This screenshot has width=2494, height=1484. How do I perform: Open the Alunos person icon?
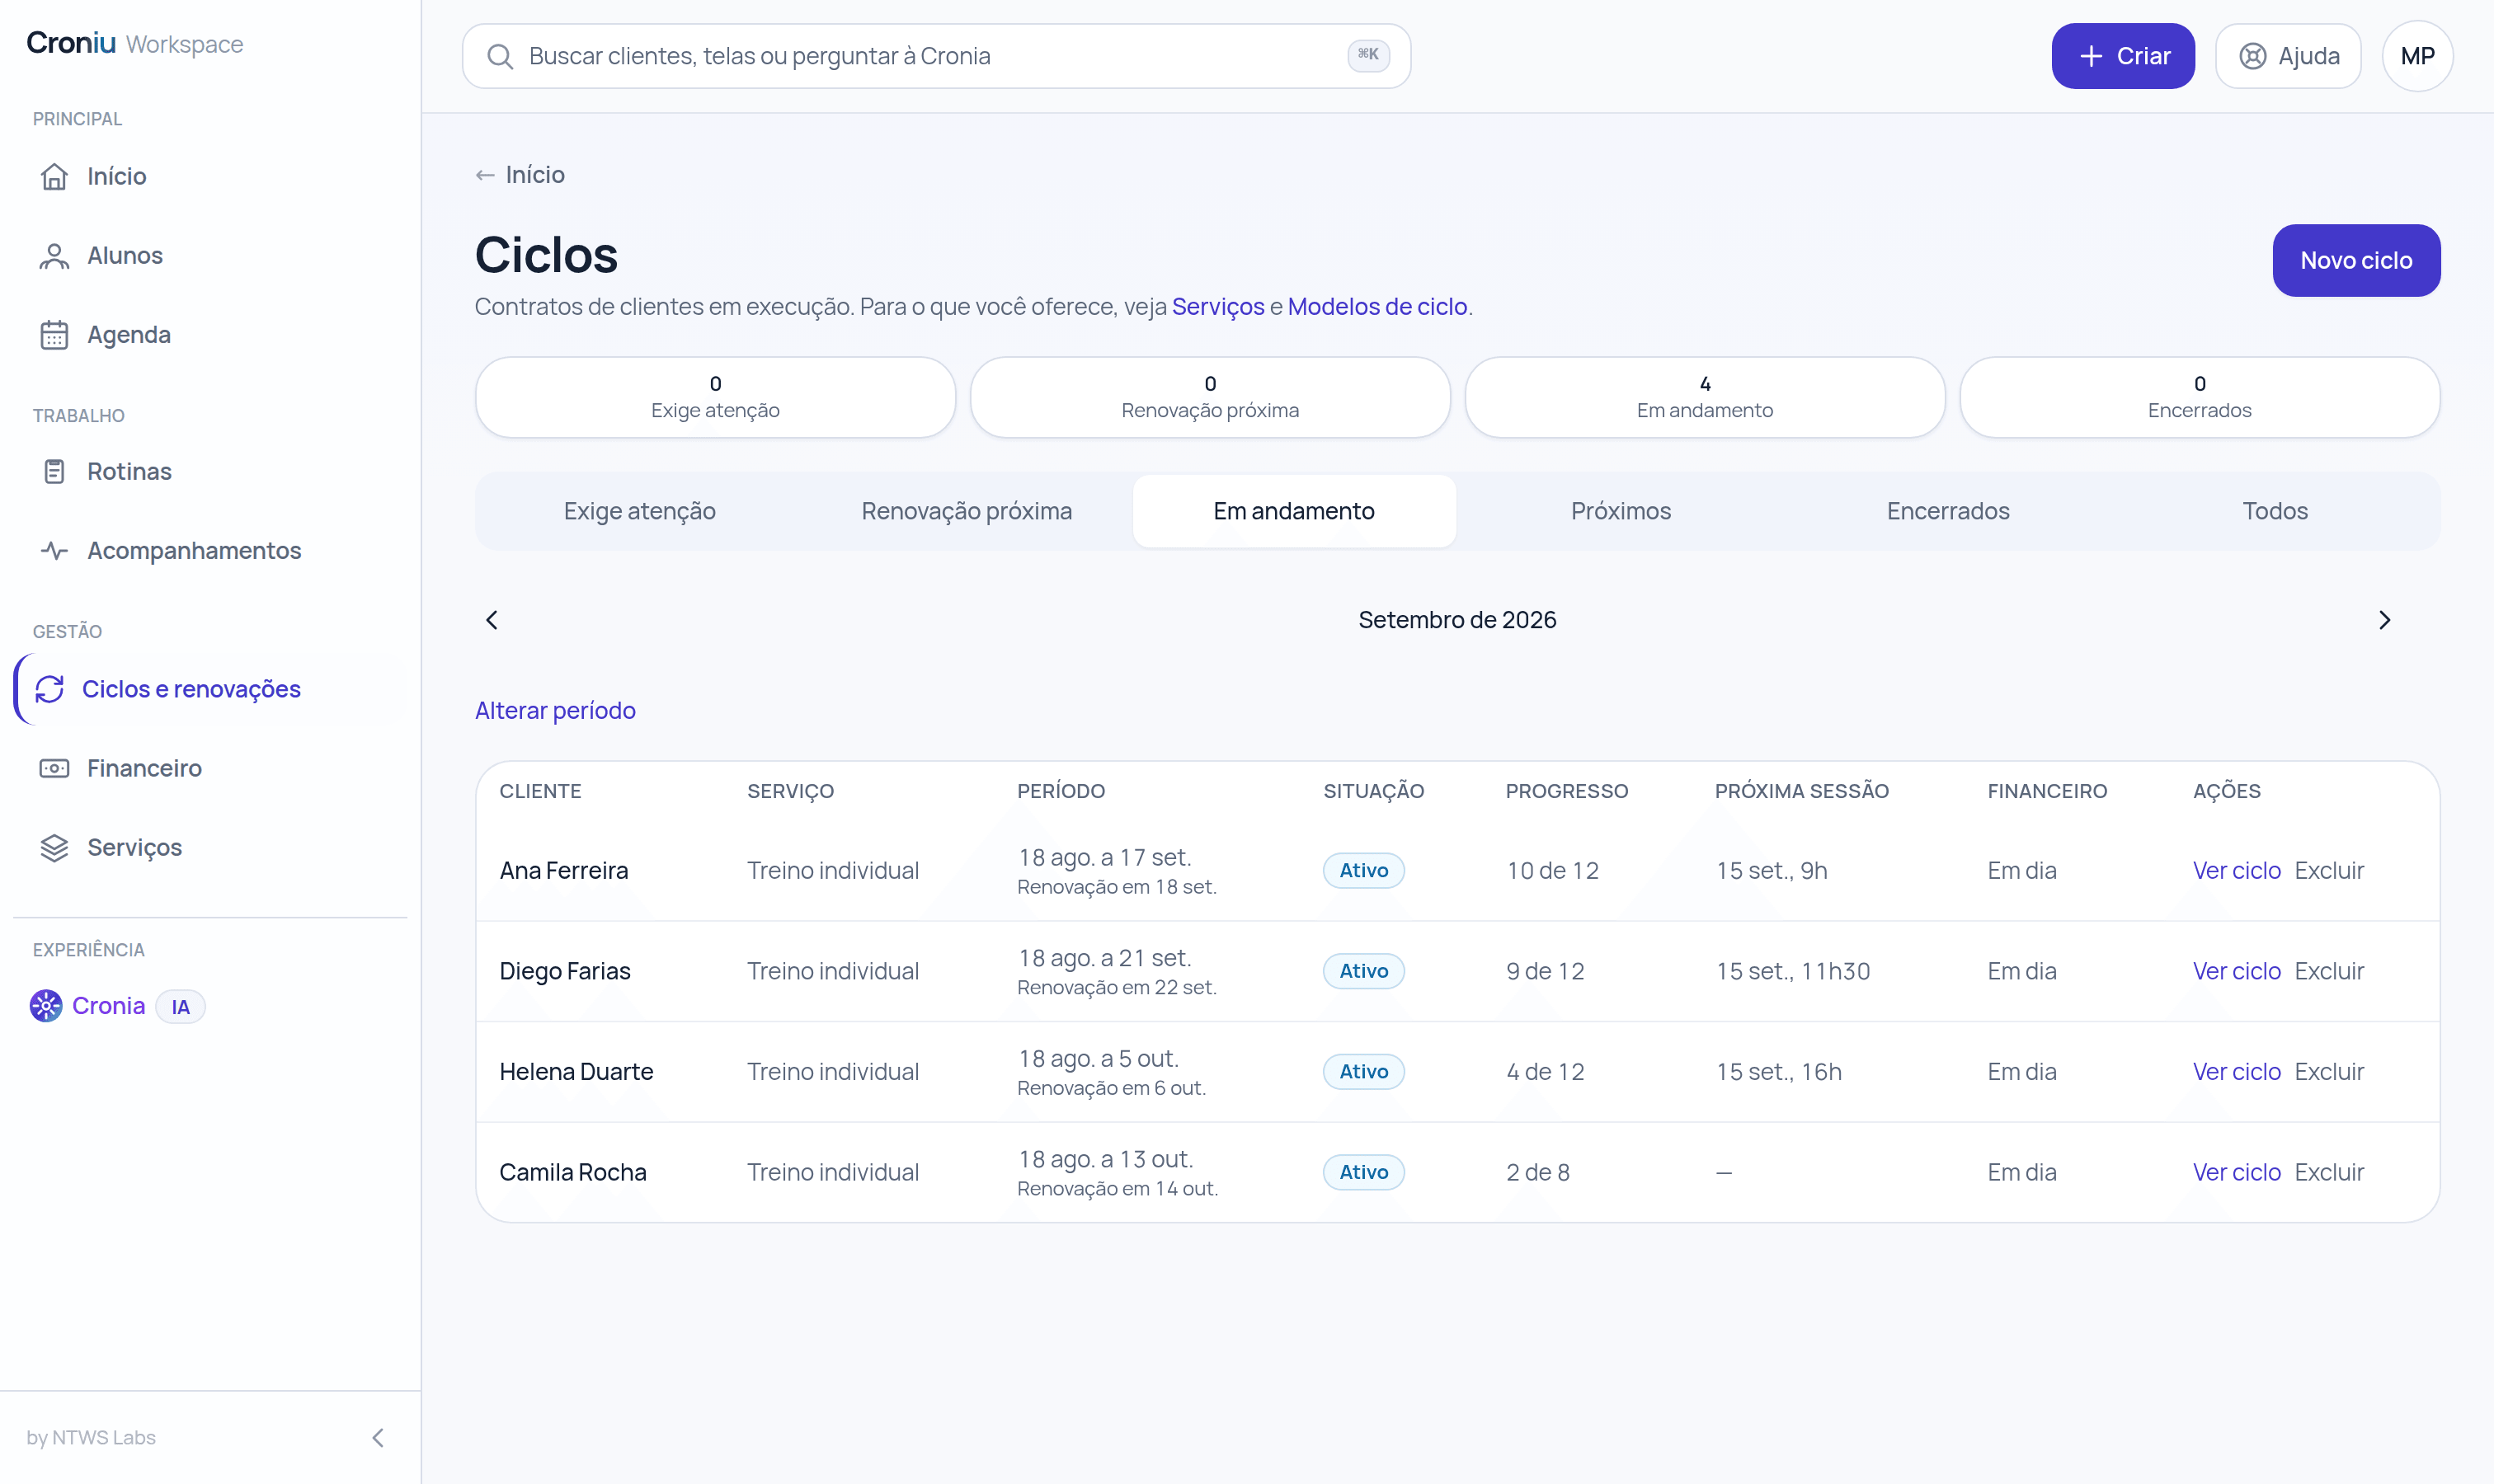pyautogui.click(x=54, y=256)
